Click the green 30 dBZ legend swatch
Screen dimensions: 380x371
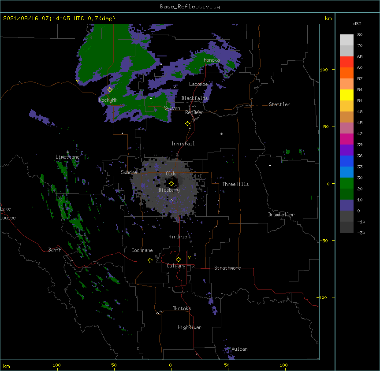(346, 183)
